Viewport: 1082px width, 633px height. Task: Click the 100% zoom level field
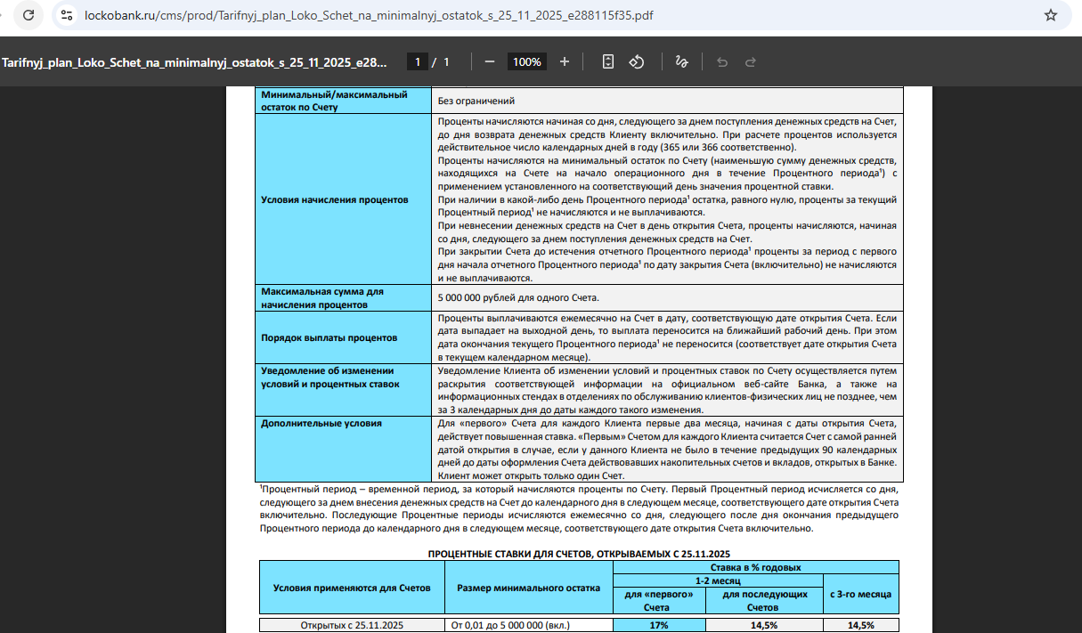tap(526, 61)
